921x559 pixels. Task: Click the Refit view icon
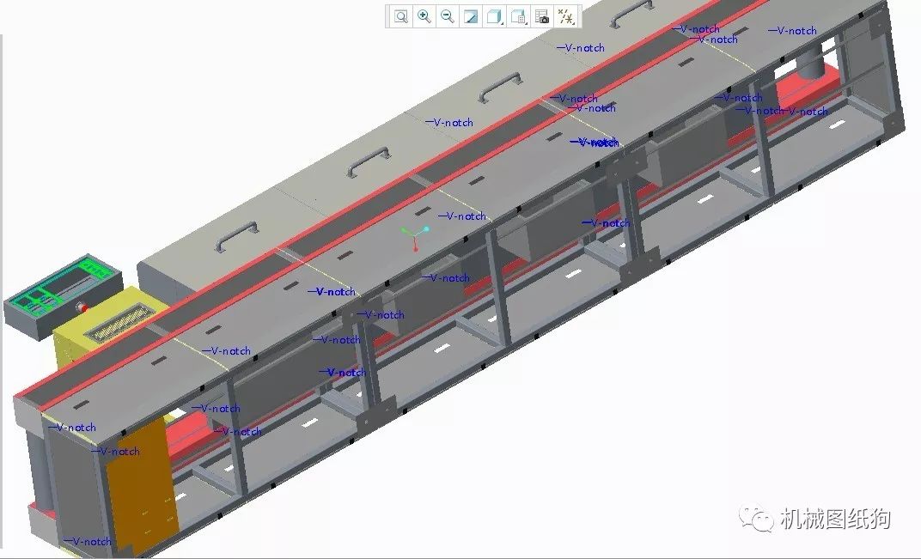pyautogui.click(x=400, y=16)
